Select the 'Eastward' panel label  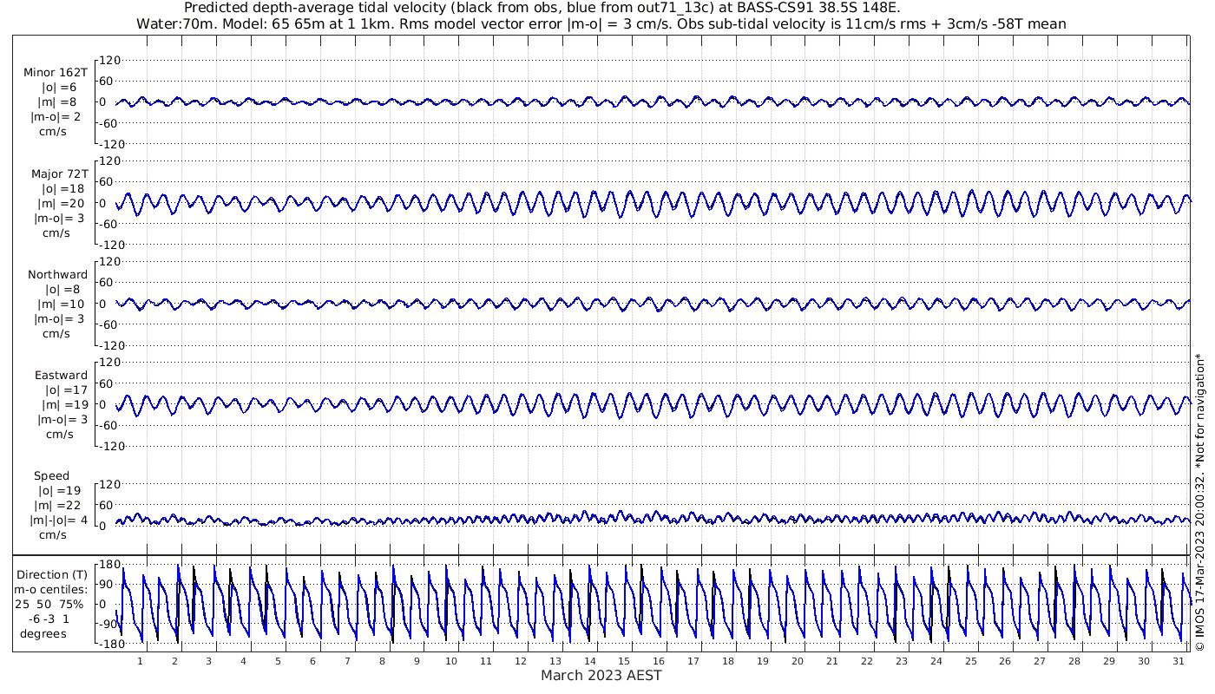tap(61, 376)
